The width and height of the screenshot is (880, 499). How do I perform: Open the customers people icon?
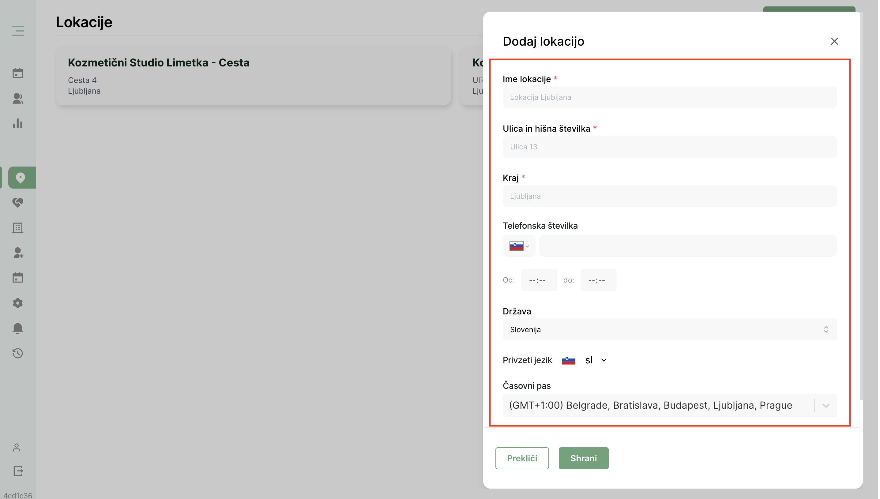(x=18, y=98)
